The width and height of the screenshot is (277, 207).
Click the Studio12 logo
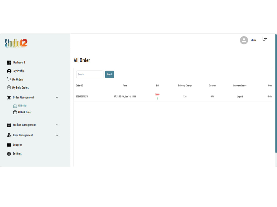coord(16,43)
